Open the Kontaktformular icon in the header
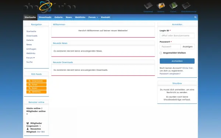The width and height of the screenshot is (221, 138). [x=186, y=6]
